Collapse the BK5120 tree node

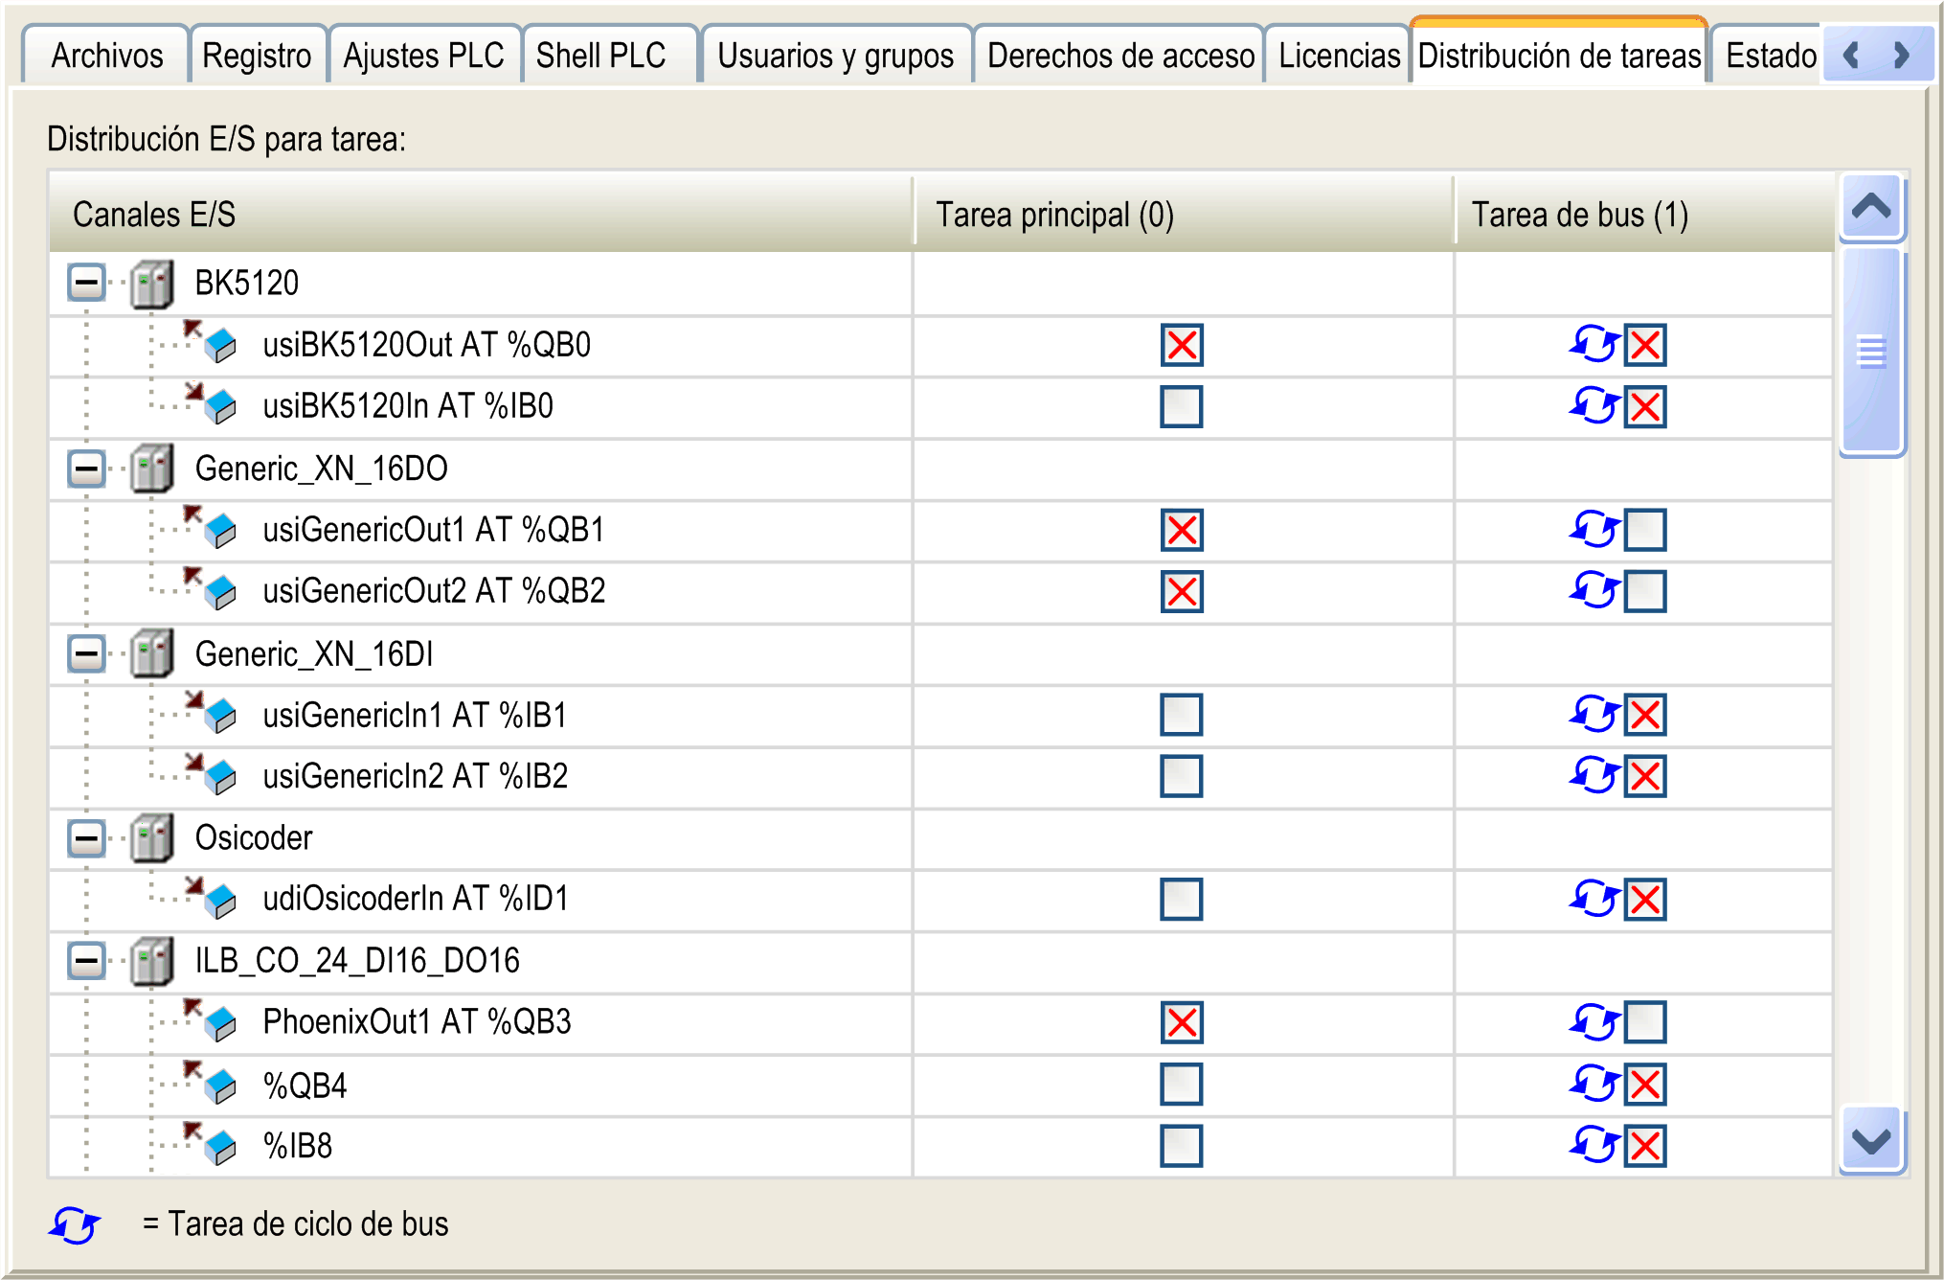(x=86, y=283)
